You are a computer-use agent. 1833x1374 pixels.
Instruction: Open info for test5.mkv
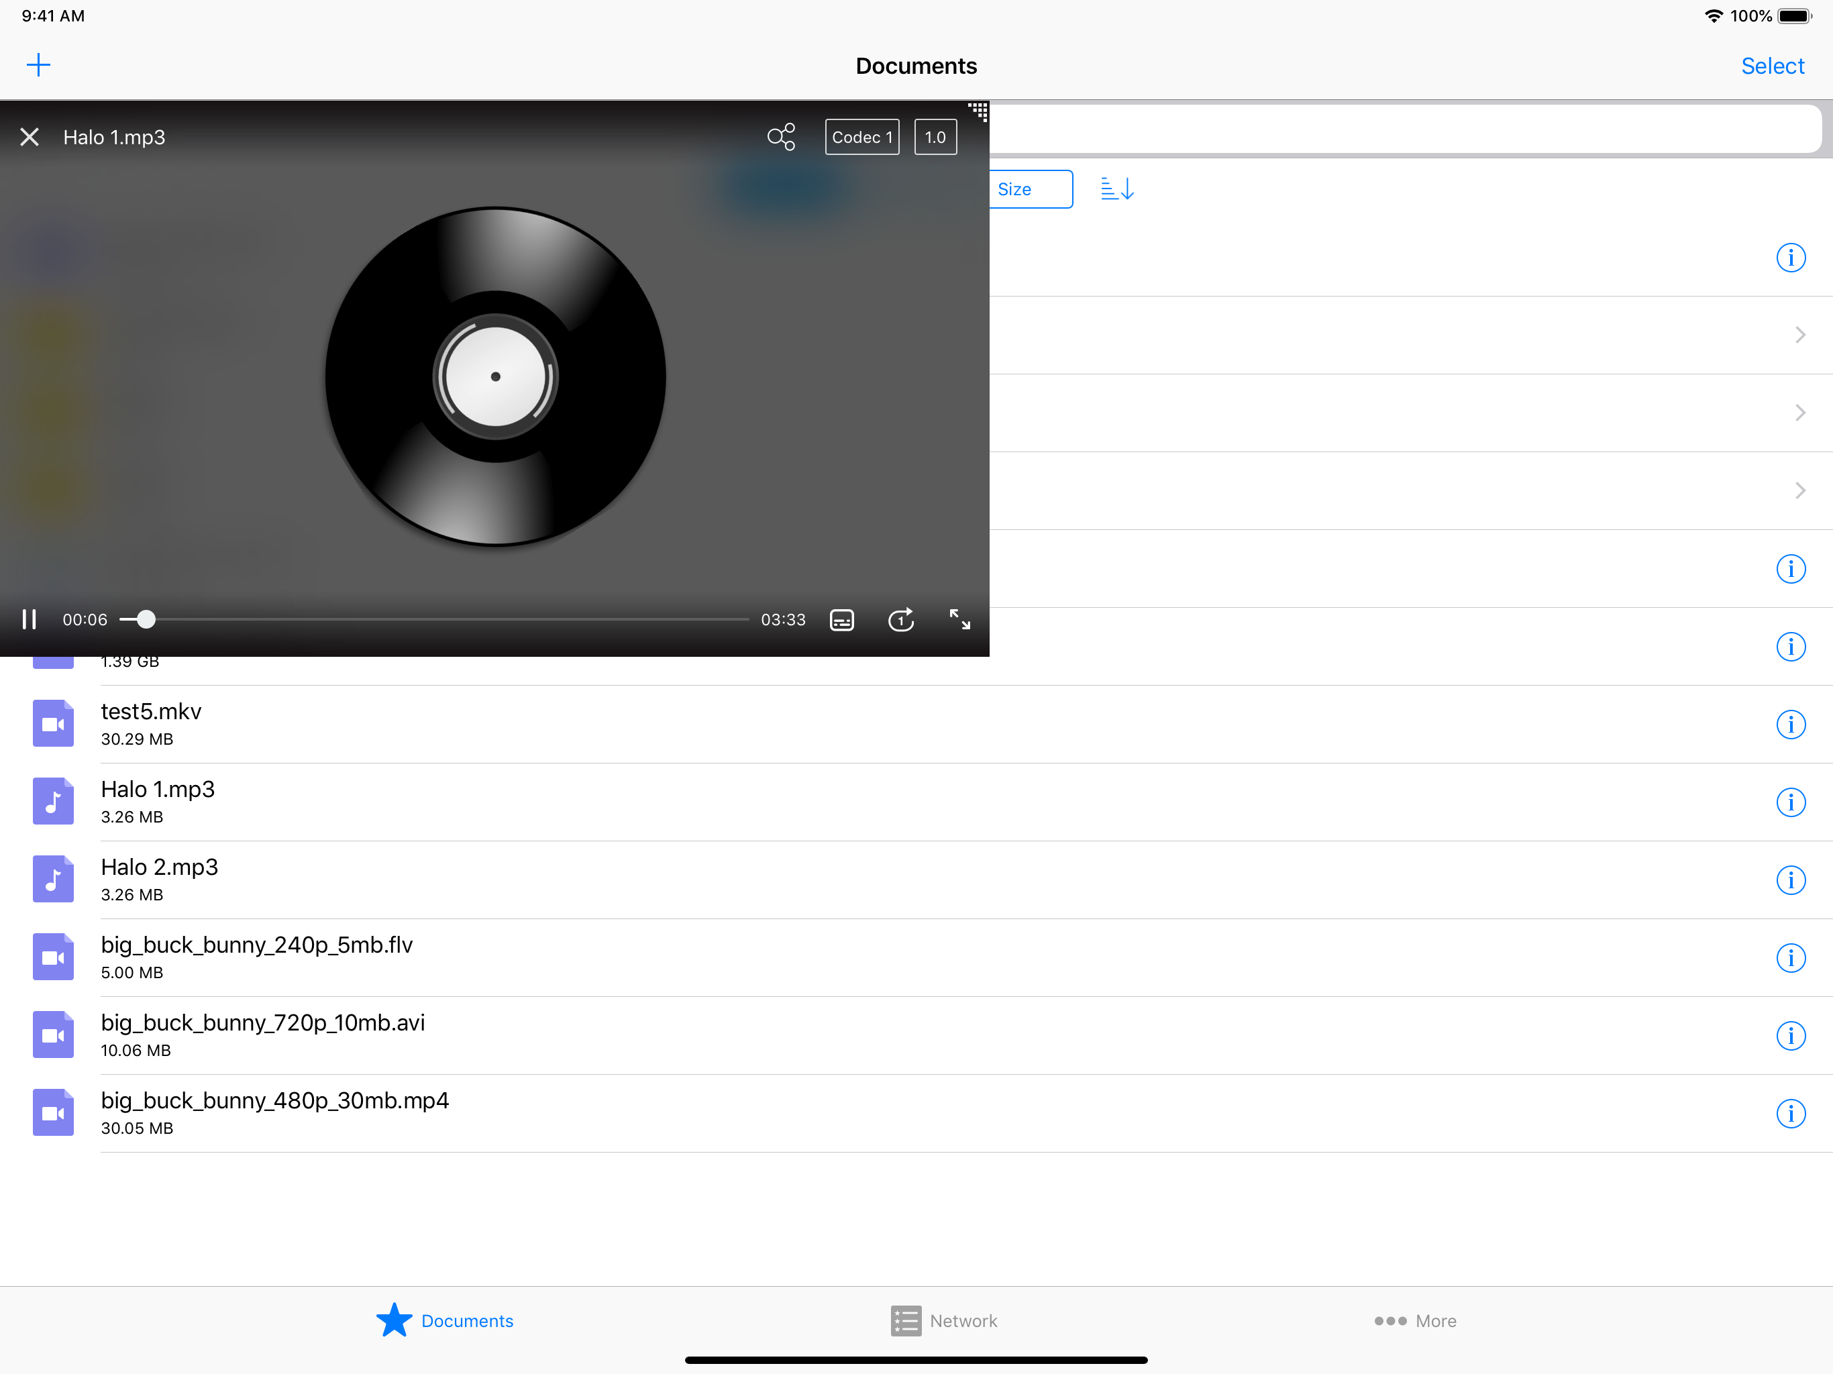[1790, 725]
